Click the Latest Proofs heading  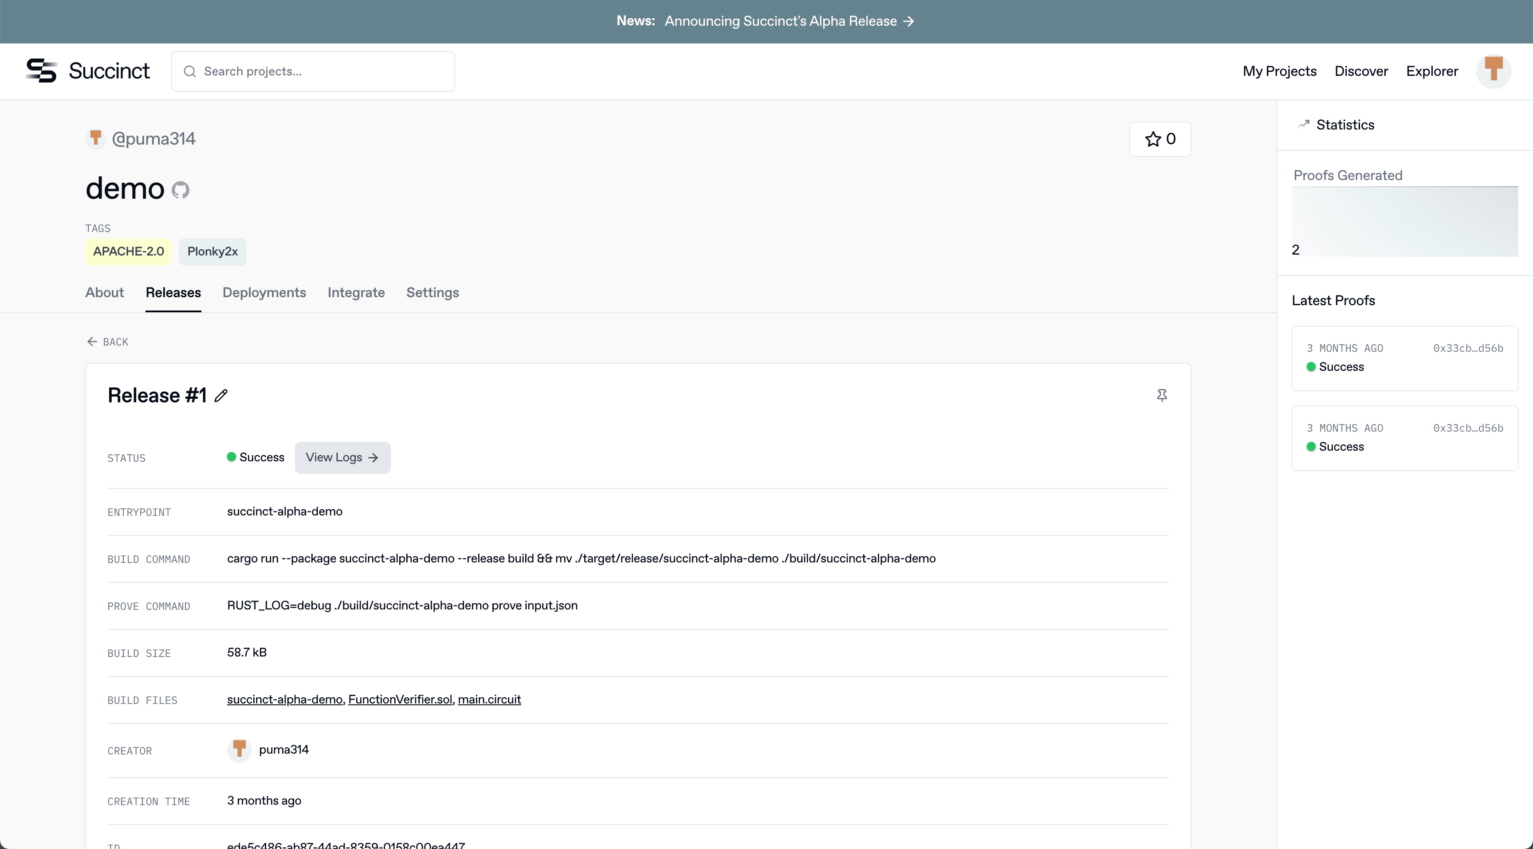tap(1333, 300)
